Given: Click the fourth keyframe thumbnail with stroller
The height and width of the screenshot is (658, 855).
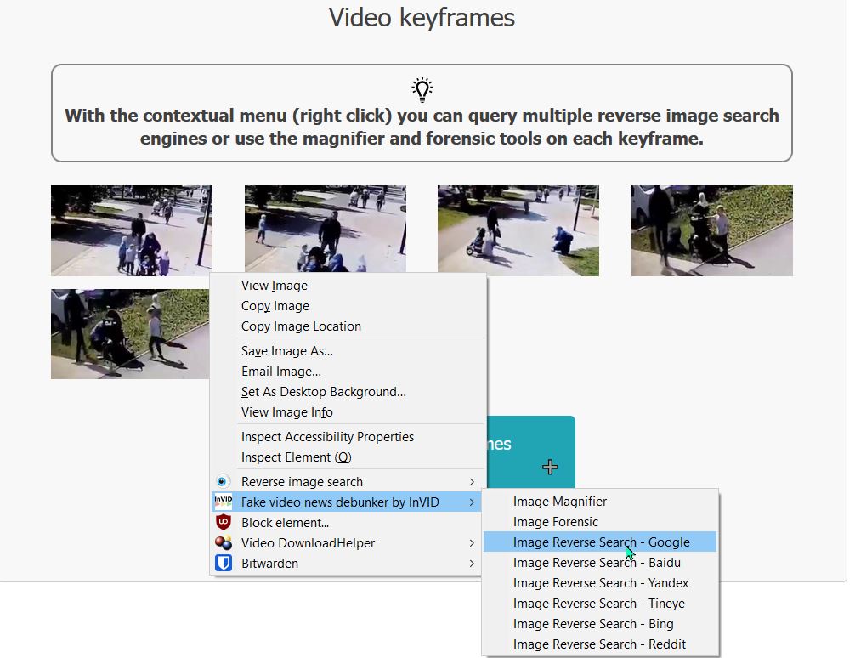Looking at the screenshot, I should pyautogui.click(x=711, y=230).
